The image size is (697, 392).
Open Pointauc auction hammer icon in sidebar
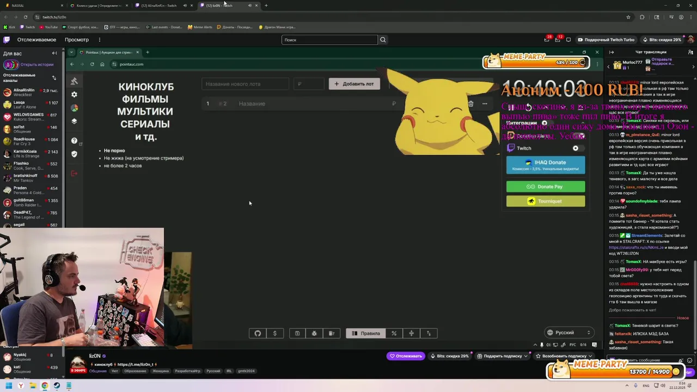[x=74, y=81]
